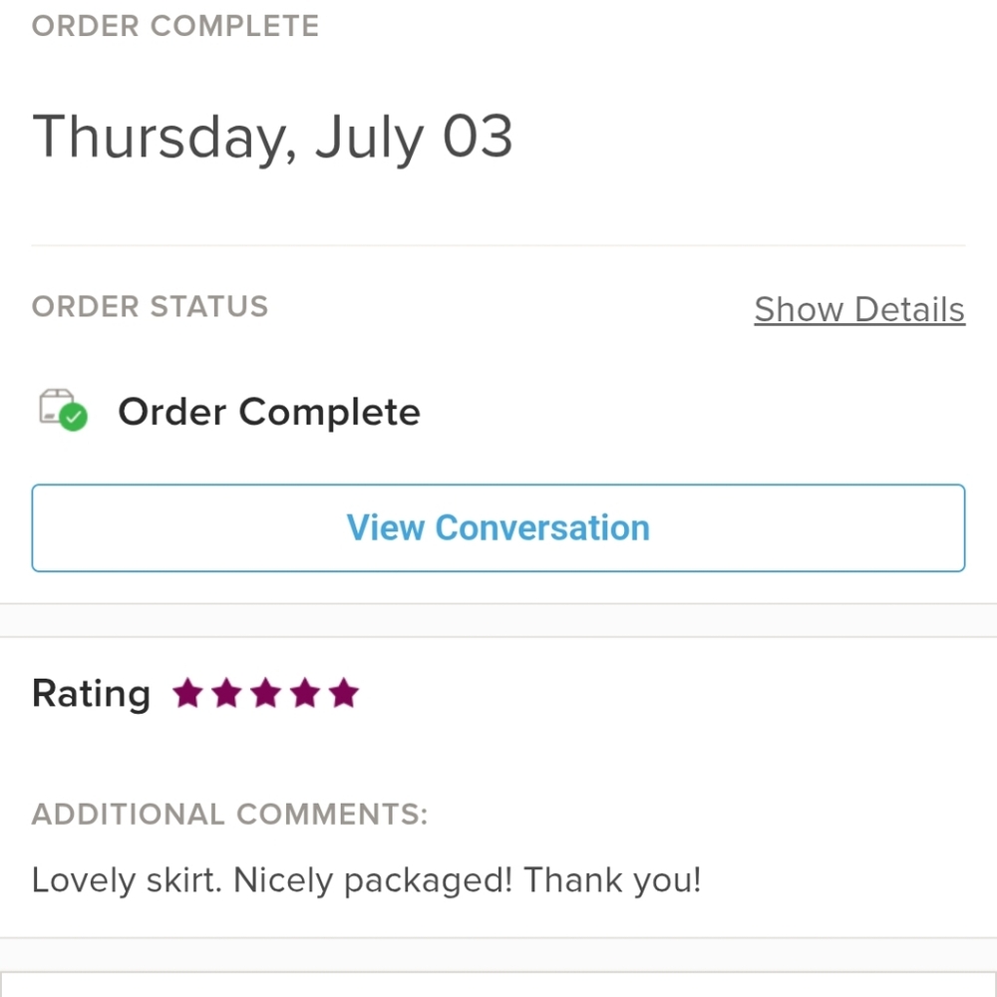Image resolution: width=997 pixels, height=997 pixels.
Task: Click the green checkmark badge
Action: pyautogui.click(x=74, y=417)
